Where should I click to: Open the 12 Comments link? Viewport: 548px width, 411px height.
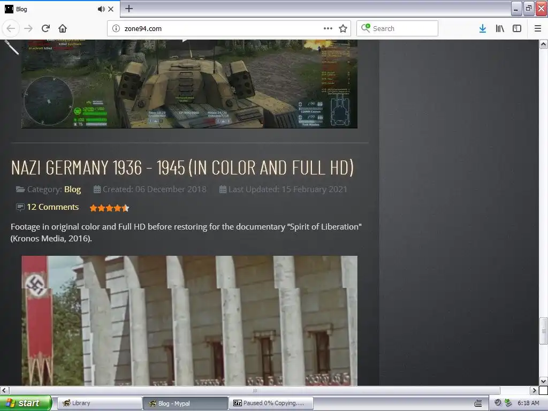(x=53, y=207)
